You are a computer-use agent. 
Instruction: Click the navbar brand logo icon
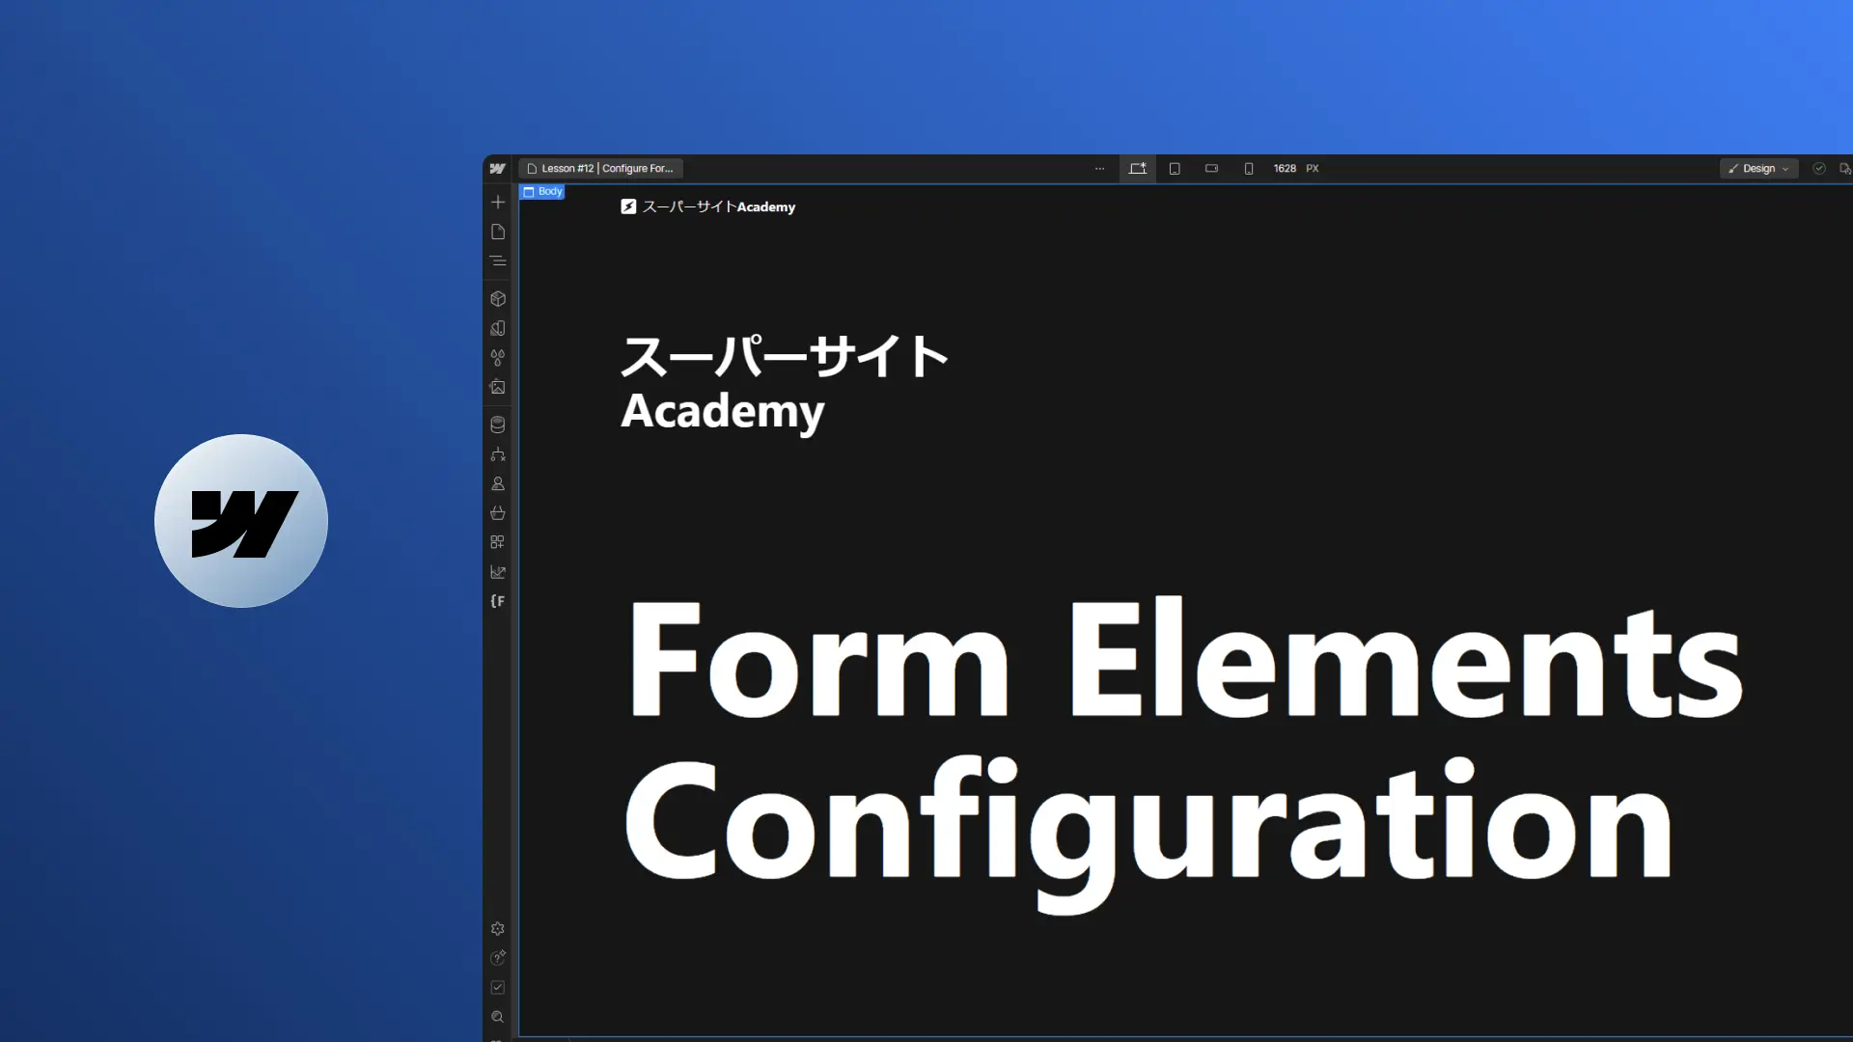pos(628,206)
